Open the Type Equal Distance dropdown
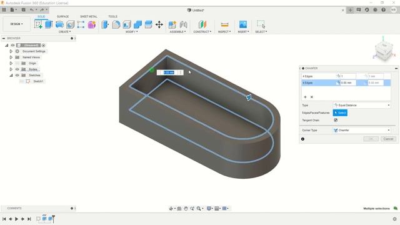 (x=361, y=105)
